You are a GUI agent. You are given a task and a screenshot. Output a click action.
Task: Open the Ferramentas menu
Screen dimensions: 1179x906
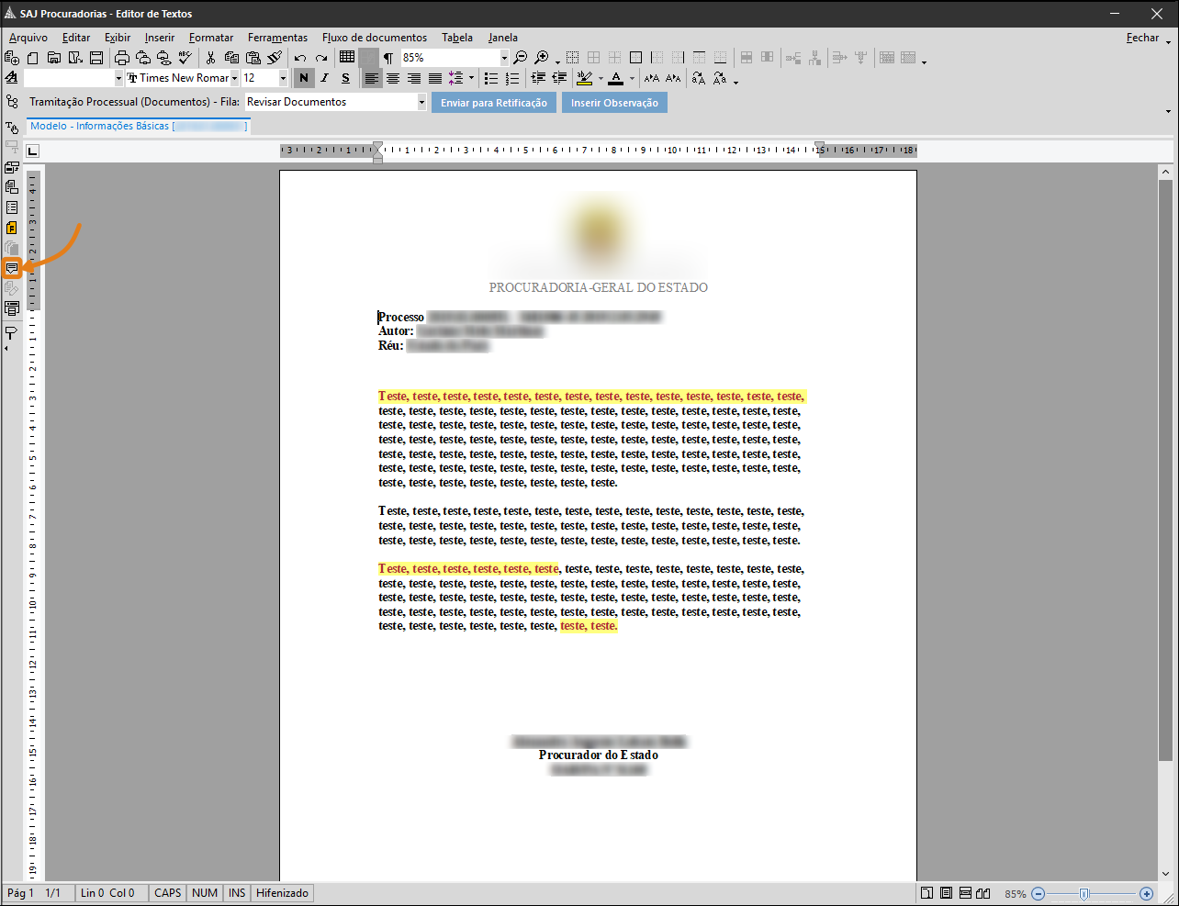[277, 38]
